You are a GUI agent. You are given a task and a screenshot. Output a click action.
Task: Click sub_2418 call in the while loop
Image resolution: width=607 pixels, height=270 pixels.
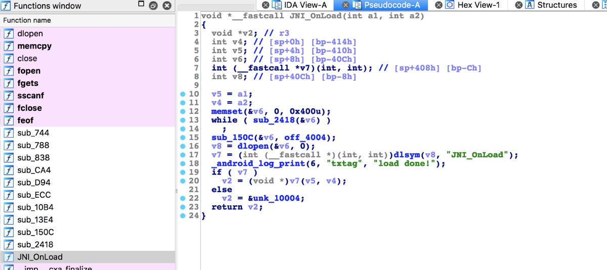pyautogui.click(x=274, y=120)
